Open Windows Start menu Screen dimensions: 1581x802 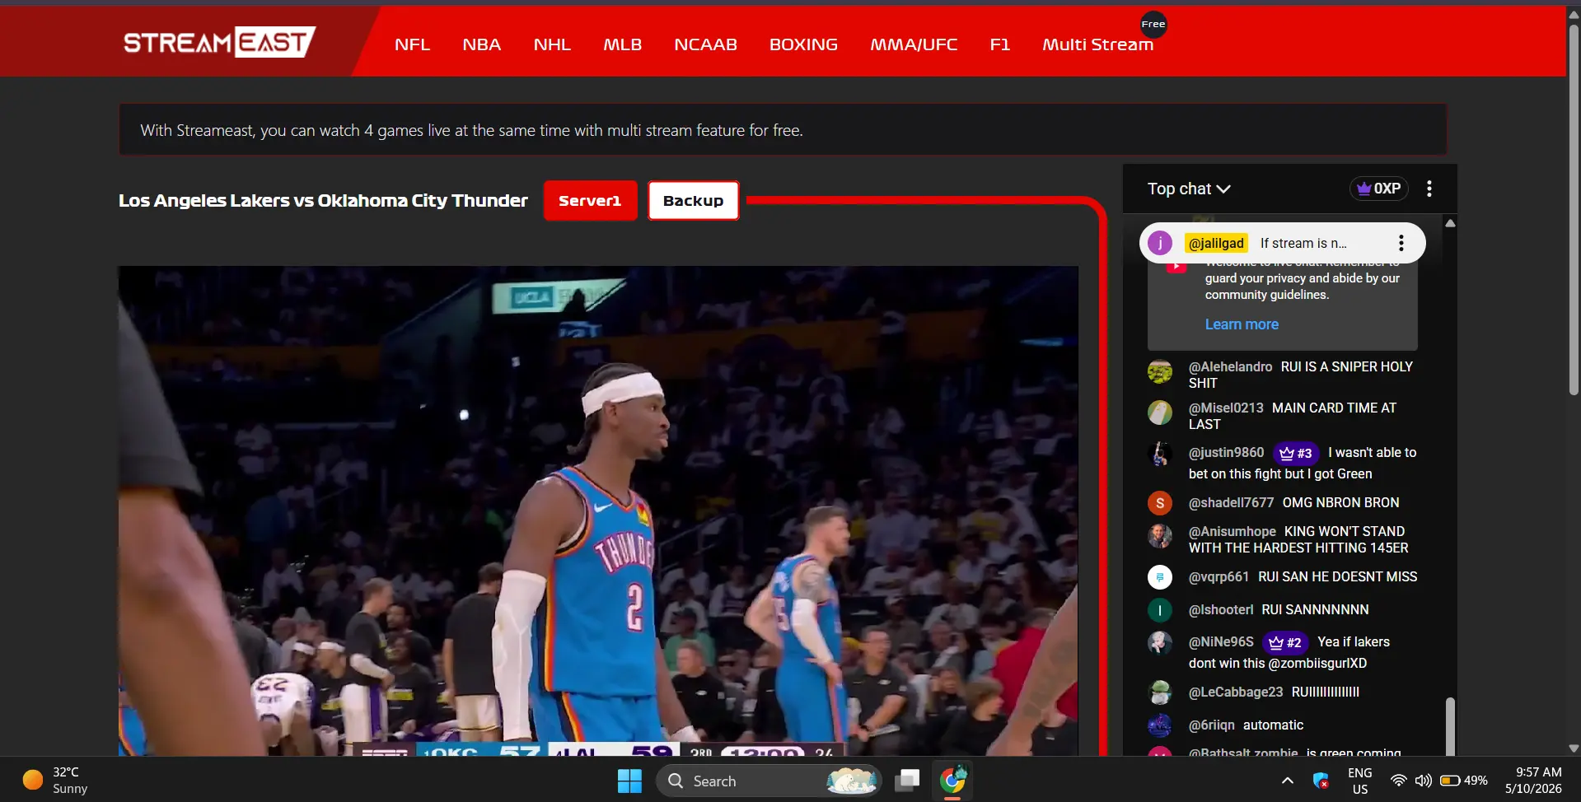click(629, 781)
